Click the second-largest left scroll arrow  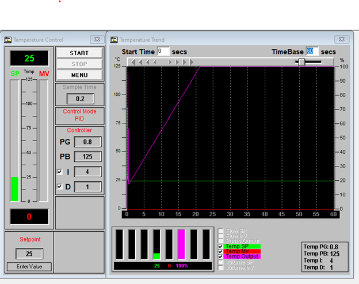[x=140, y=62]
